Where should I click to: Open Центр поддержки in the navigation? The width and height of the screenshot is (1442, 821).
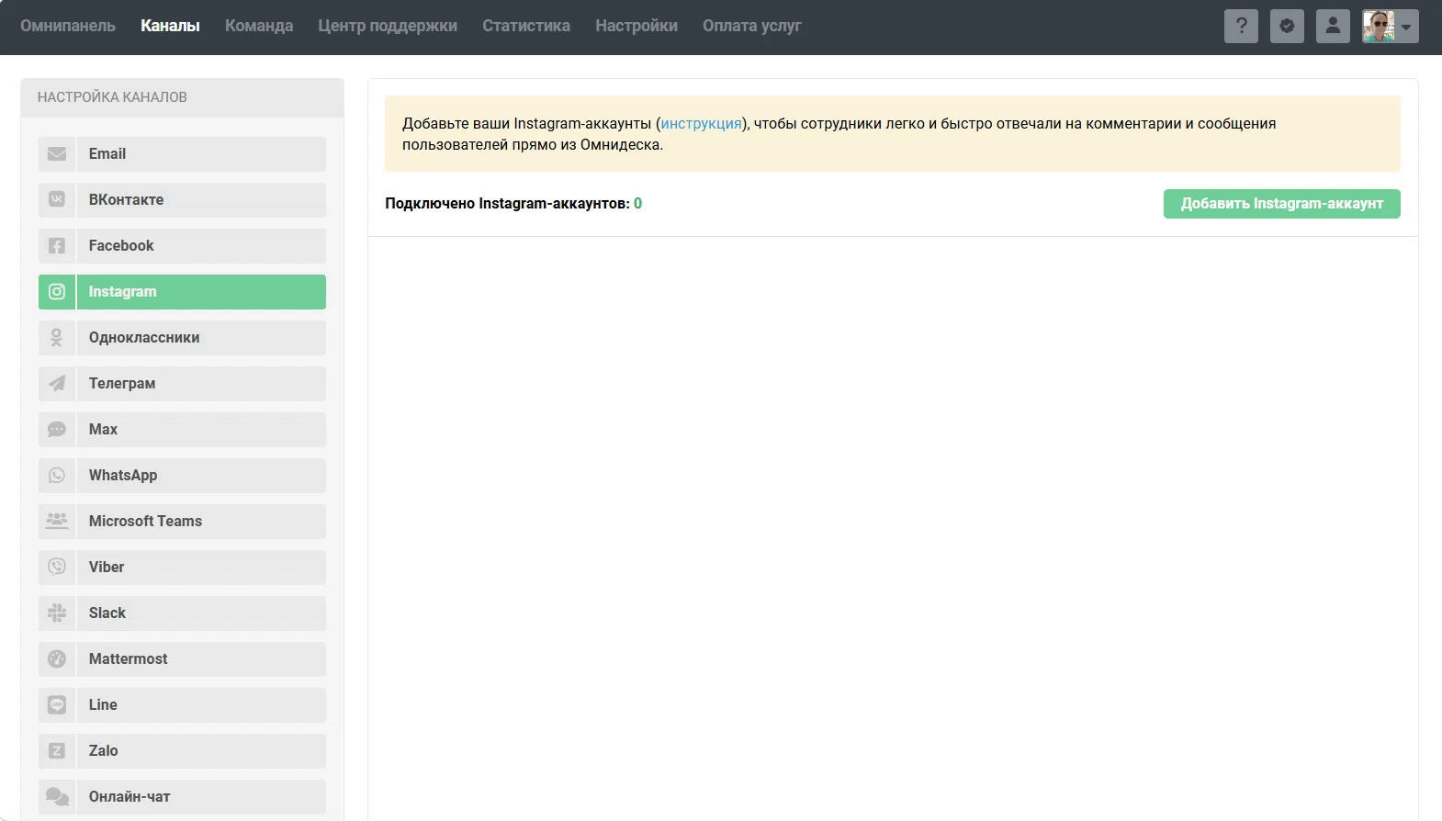tap(388, 26)
